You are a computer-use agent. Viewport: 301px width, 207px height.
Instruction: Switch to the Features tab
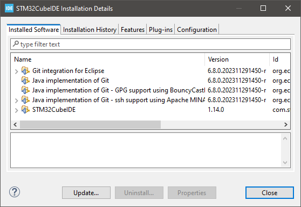(133, 30)
